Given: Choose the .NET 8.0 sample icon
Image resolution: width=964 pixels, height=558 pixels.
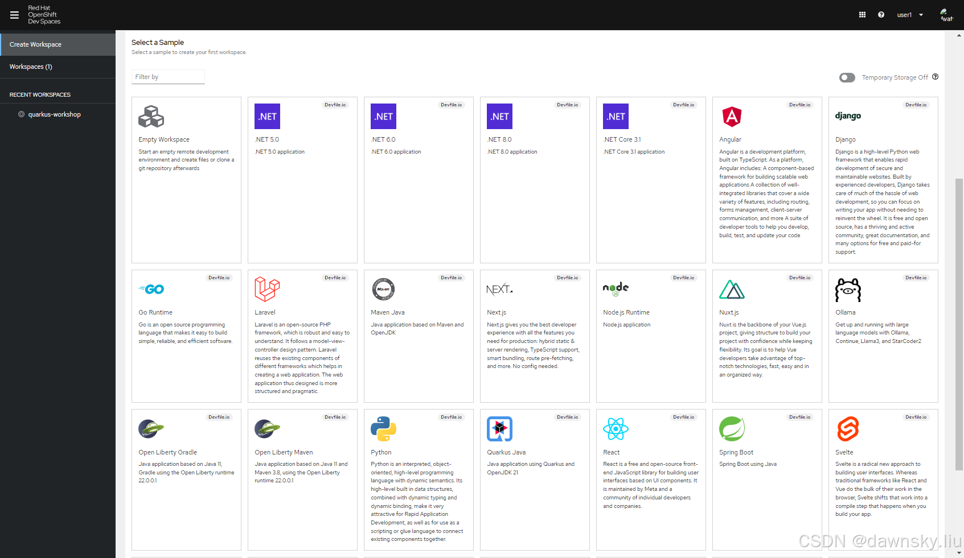Looking at the screenshot, I should point(499,117).
